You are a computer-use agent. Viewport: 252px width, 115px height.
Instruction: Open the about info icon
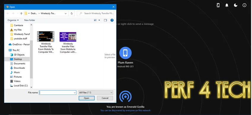[244, 5]
